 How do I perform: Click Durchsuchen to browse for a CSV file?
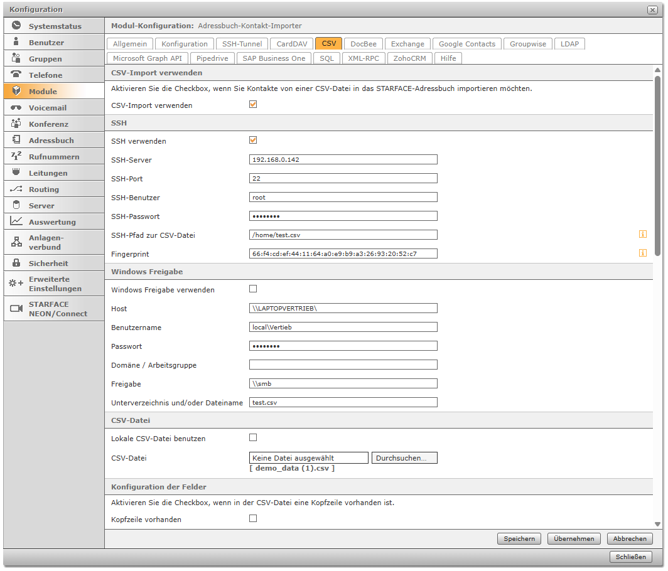click(404, 458)
